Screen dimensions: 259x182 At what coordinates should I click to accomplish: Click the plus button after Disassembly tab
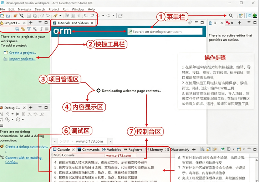coord(194,150)
